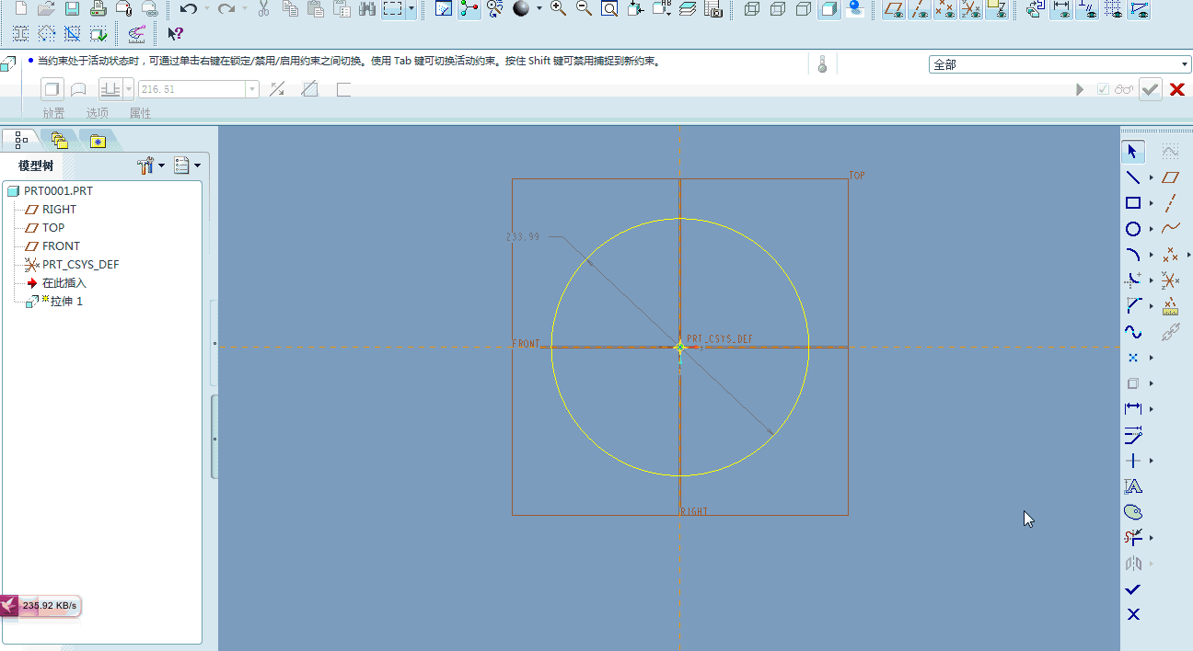Select the Spline sketch tool
This screenshot has width=1193, height=651.
click(x=1133, y=332)
